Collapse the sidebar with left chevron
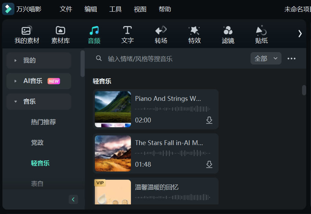Image resolution: width=311 pixels, height=214 pixels. 73,199
